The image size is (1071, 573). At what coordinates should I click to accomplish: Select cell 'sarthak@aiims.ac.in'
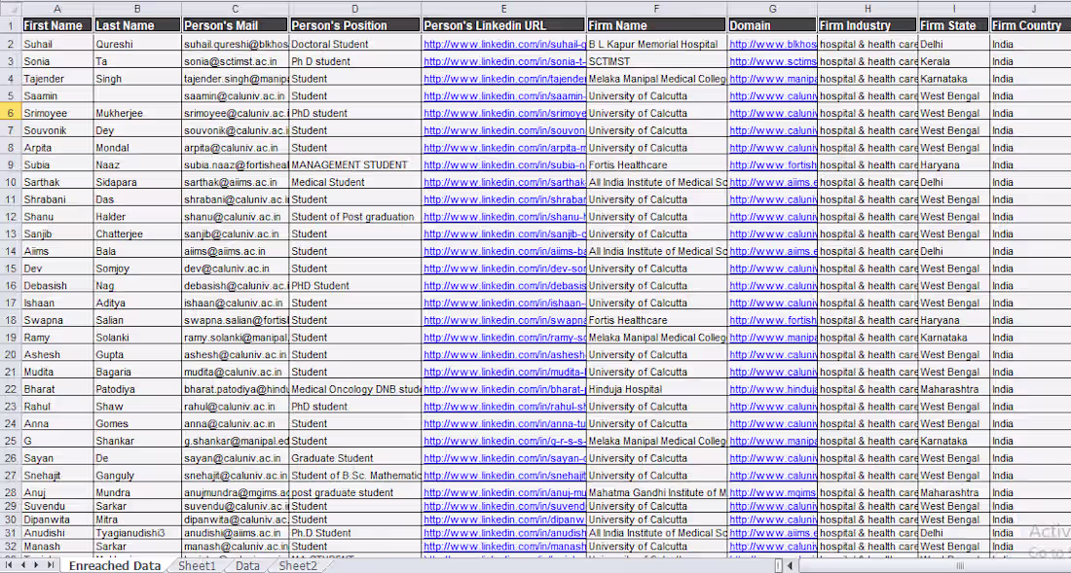coord(236,182)
